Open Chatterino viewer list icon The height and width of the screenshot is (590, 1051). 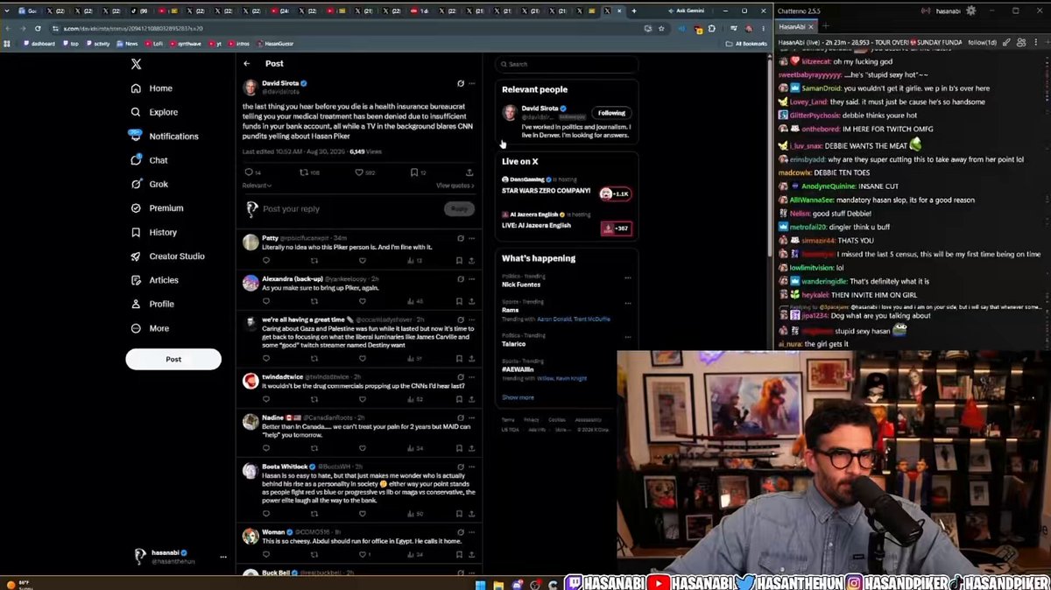click(1022, 42)
